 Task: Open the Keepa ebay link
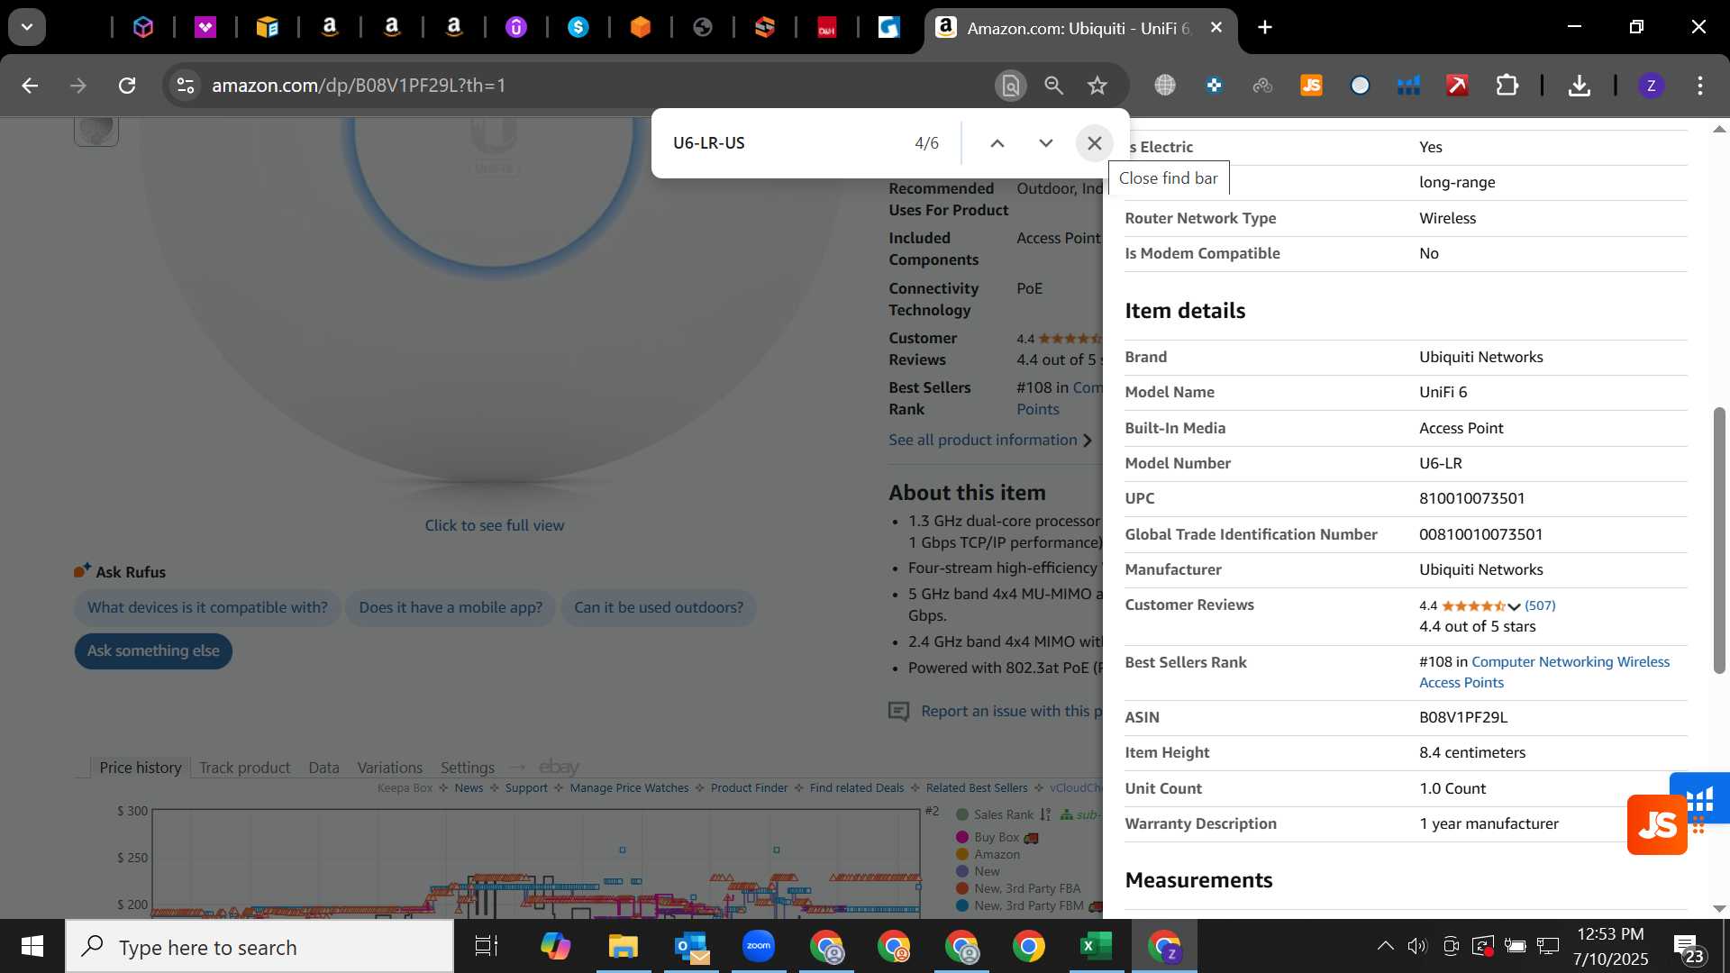(559, 767)
